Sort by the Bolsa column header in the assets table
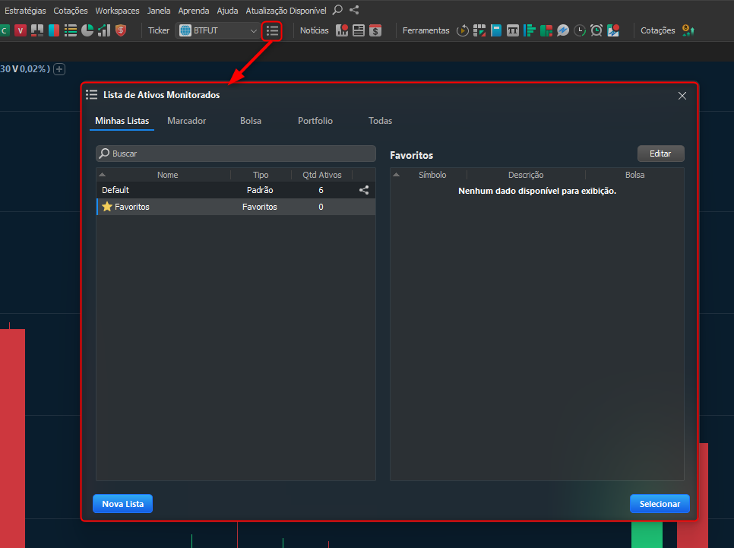 click(634, 175)
